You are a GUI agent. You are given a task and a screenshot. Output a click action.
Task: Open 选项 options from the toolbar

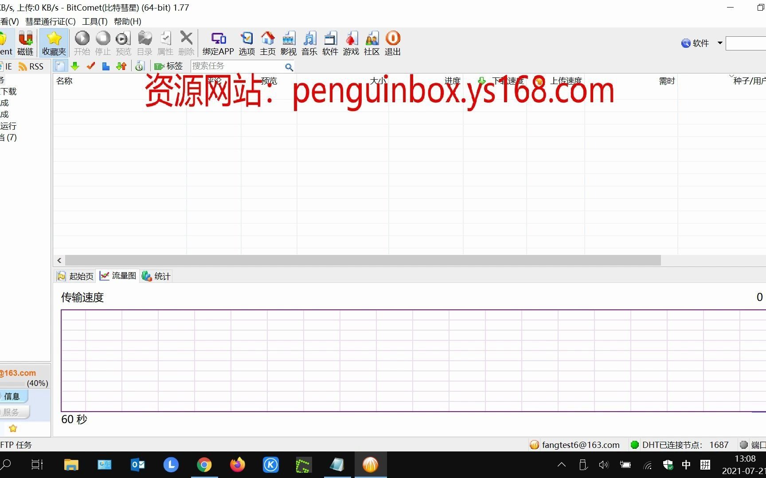point(247,43)
